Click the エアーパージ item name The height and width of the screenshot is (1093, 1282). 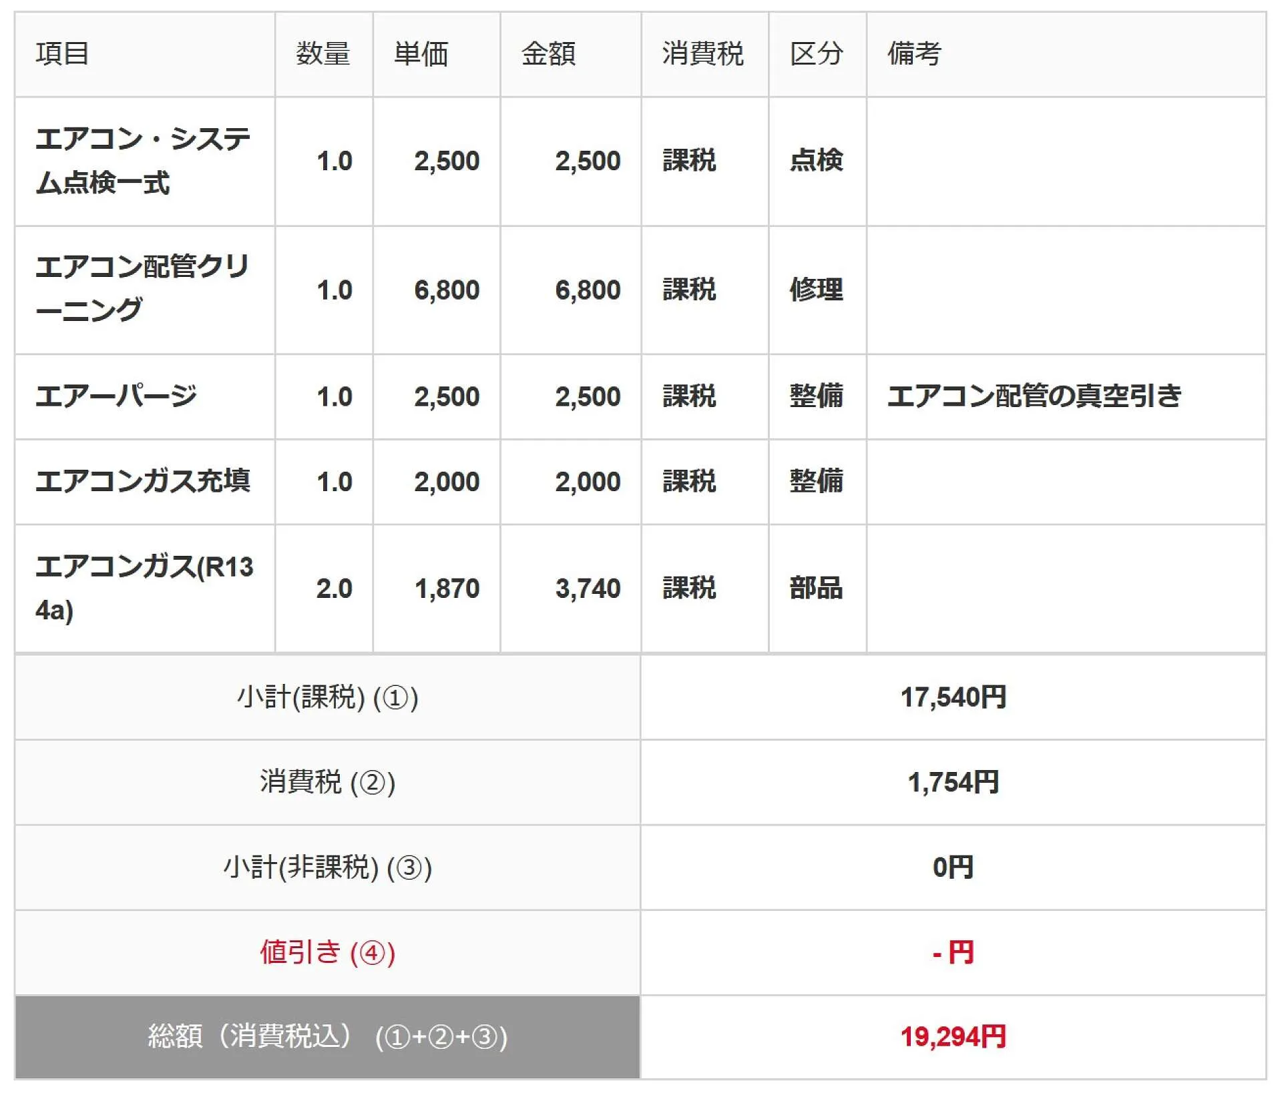[x=116, y=396]
